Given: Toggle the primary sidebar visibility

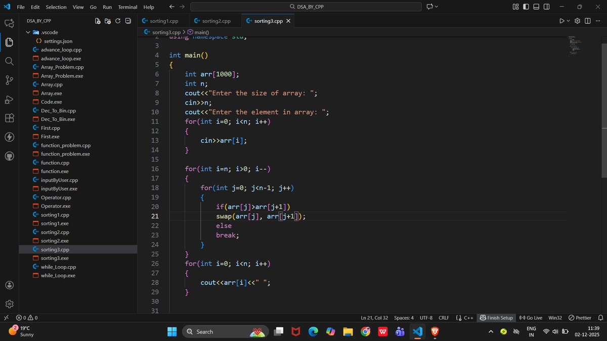Looking at the screenshot, I should 525,7.
